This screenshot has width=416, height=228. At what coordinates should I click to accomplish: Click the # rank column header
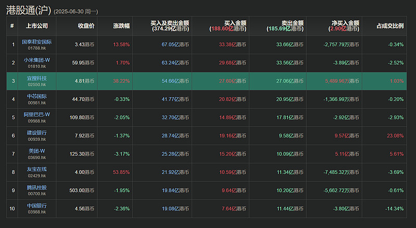tap(12, 26)
